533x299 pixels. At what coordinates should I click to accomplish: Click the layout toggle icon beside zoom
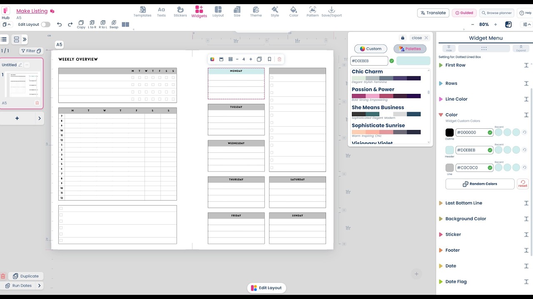pos(508,25)
